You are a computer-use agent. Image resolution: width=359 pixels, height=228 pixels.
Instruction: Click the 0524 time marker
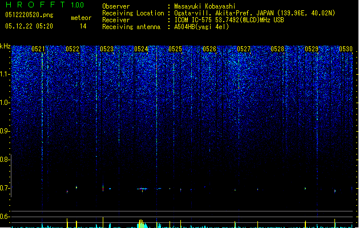pyautogui.click(x=141, y=49)
